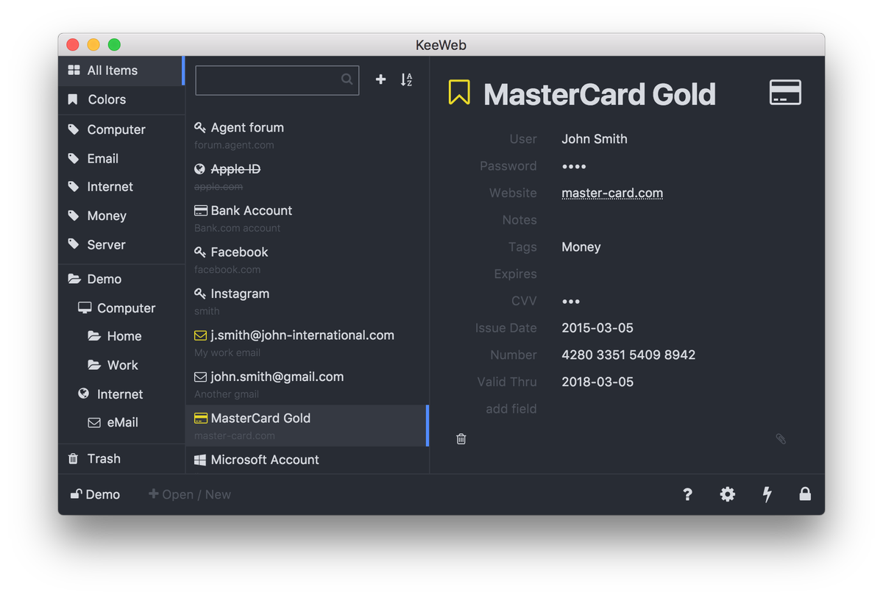Click the masked CVV field value

pos(571,302)
